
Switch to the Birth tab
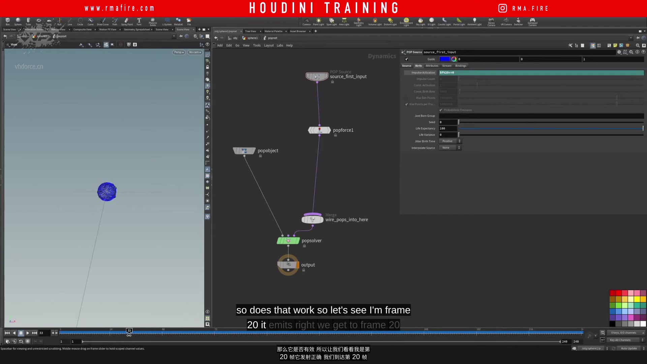tap(419, 66)
